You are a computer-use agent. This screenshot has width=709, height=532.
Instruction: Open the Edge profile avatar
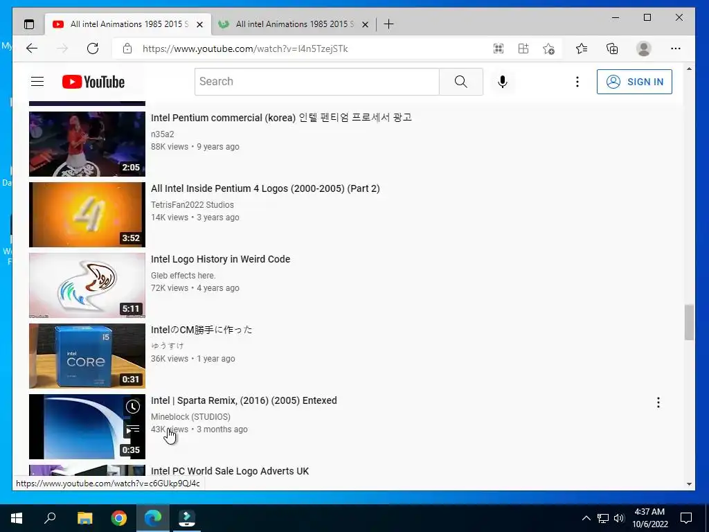point(643,48)
